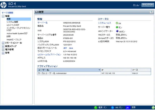Image resolution: width=155 pixels, height=110 pixels.
Task: Click the ソース column header
Action: 141,70
